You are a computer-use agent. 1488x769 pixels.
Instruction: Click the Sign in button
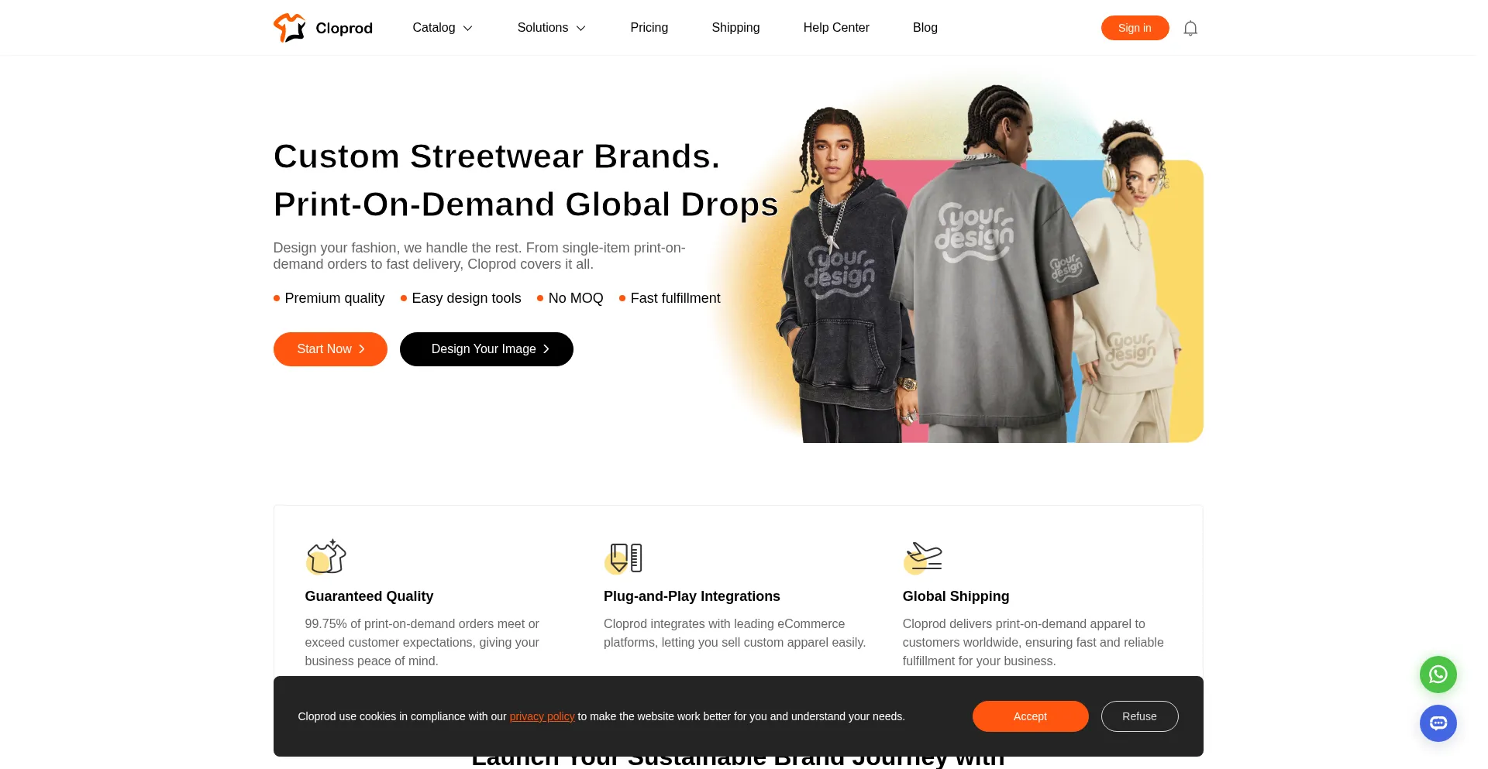pos(1135,28)
